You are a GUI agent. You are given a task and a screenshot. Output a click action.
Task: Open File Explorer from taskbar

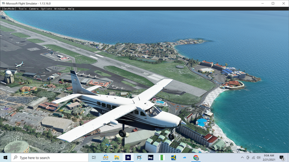(117, 157)
